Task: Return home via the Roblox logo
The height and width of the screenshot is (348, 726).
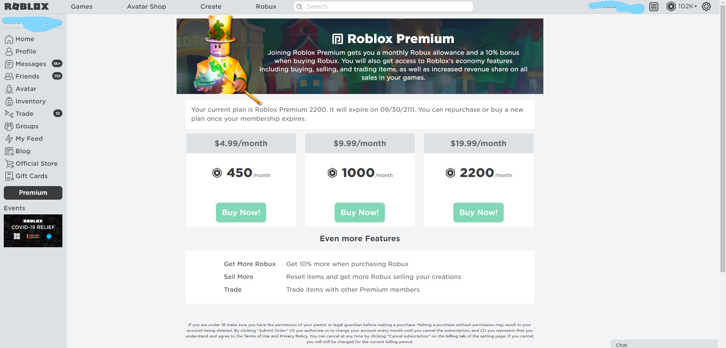Action: [26, 6]
